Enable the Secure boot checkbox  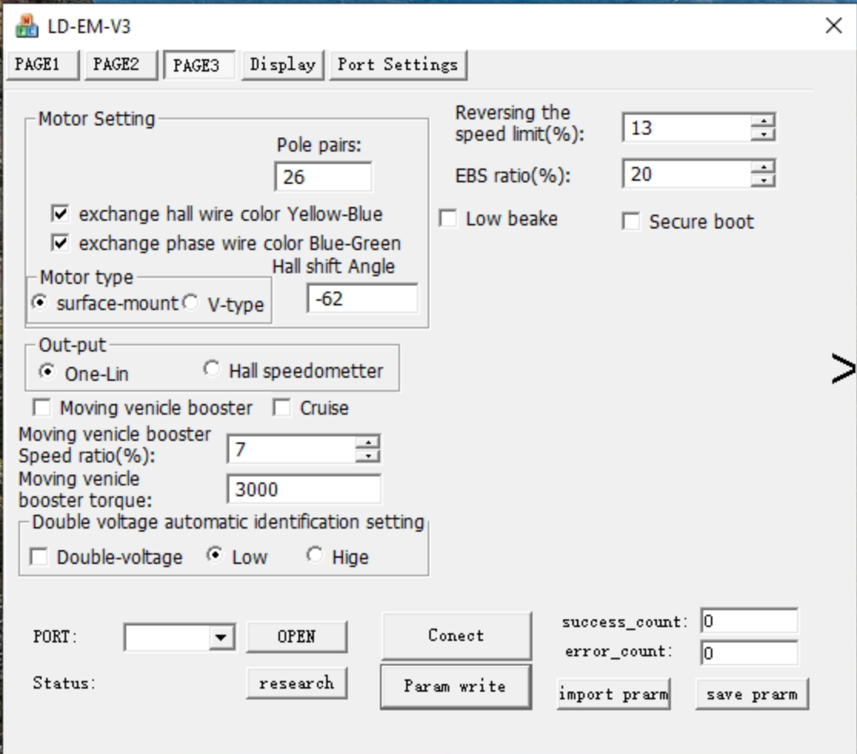[x=631, y=222]
